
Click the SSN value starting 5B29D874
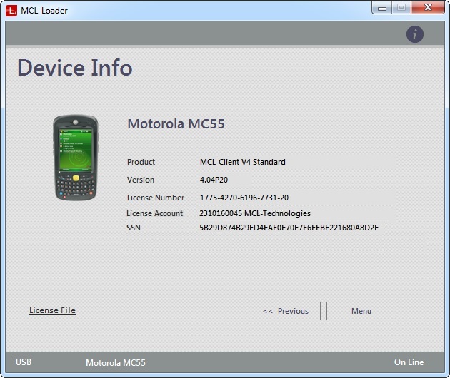[289, 228]
